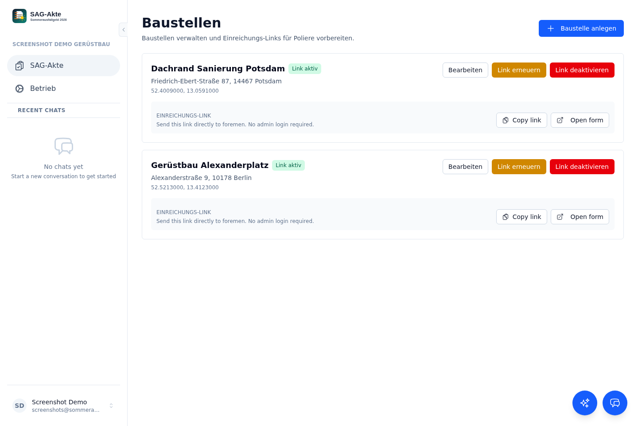Viewport: 638px width, 426px height.
Task: Click the blue sparkle AI assistant button
Action: coord(585,403)
